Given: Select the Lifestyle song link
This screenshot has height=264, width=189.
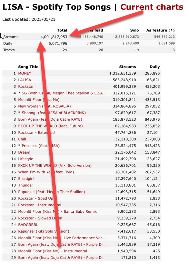Looking at the screenshot, I should click(25, 159).
